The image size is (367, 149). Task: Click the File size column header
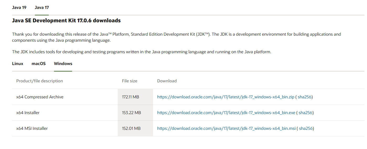pos(130,81)
